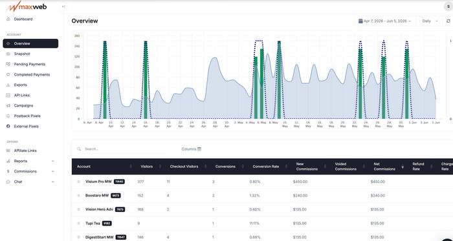The height and width of the screenshot is (241, 453).
Task: Click the Affiliate Links icon
Action: click(8, 151)
